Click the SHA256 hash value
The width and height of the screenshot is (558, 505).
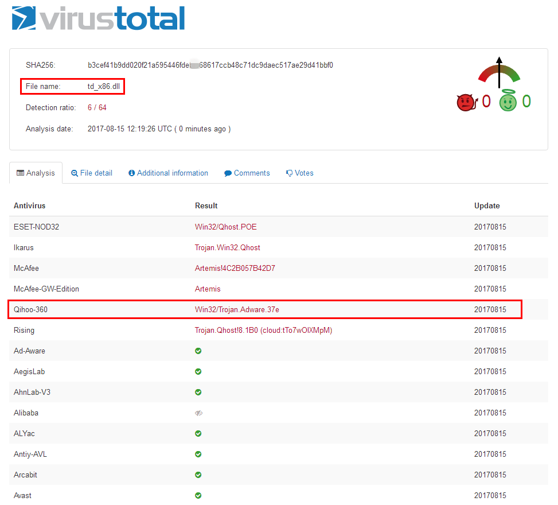pos(210,65)
